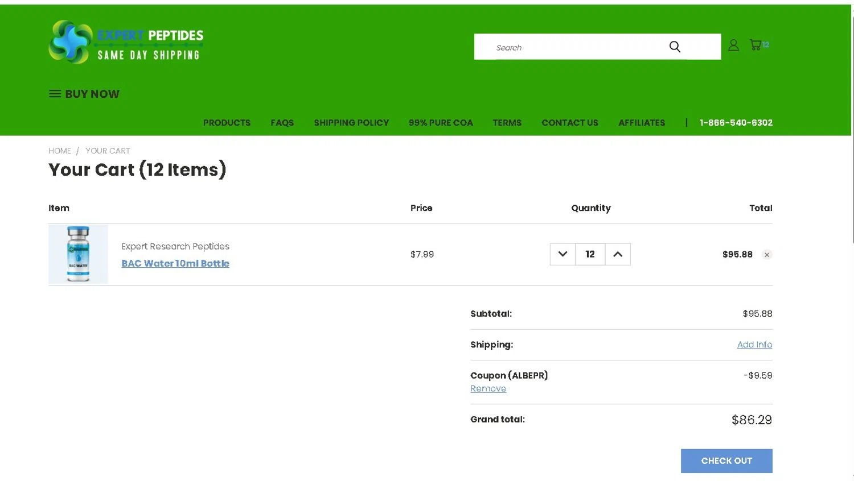Click the search magnifier icon
Screen dimensions: 854x481
point(675,47)
